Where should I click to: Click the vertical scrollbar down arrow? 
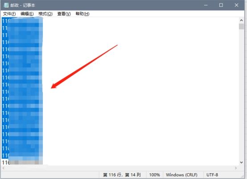click(x=241, y=163)
